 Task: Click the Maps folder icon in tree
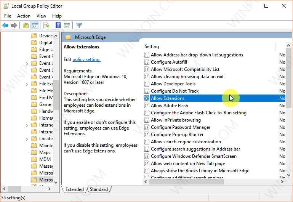(x=34, y=152)
